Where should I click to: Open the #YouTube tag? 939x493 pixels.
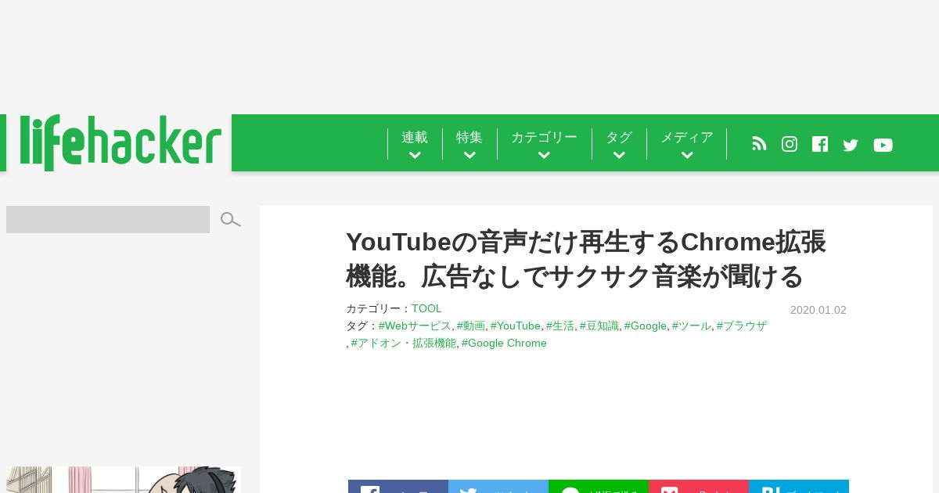tap(515, 326)
